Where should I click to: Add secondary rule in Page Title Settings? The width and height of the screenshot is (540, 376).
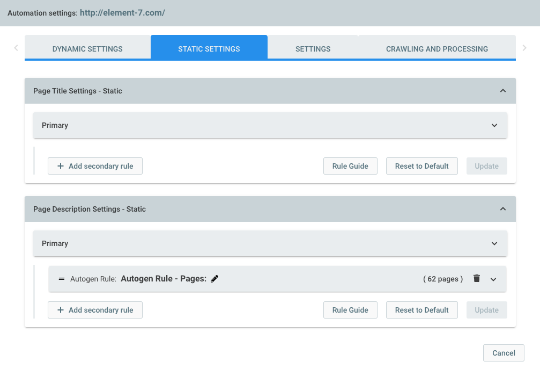click(95, 166)
